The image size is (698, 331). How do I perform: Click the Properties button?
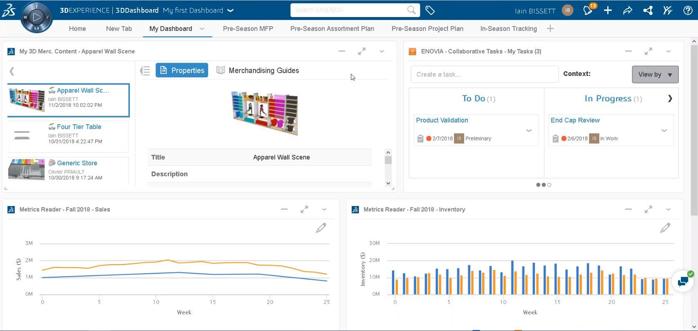tap(182, 71)
